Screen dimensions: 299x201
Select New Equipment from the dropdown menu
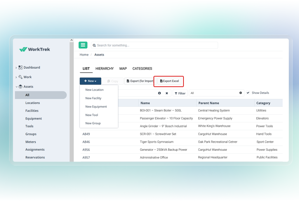[96, 107]
